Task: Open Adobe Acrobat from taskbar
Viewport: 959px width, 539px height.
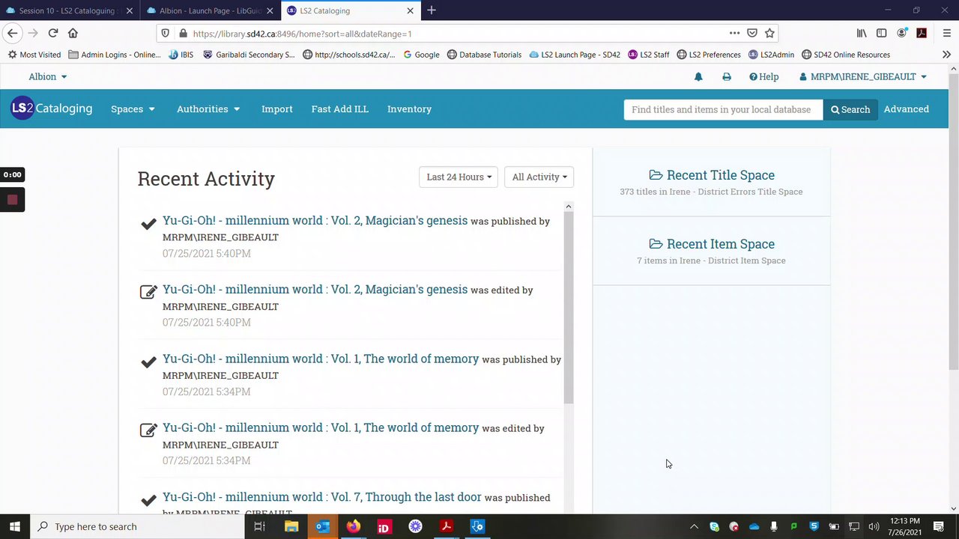Action: pyautogui.click(x=446, y=527)
